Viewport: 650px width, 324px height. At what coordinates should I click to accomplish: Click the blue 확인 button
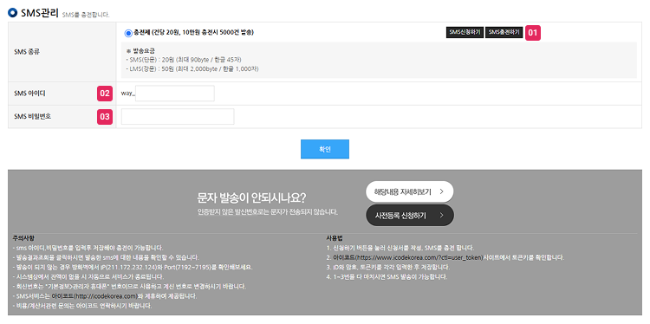(x=325, y=149)
